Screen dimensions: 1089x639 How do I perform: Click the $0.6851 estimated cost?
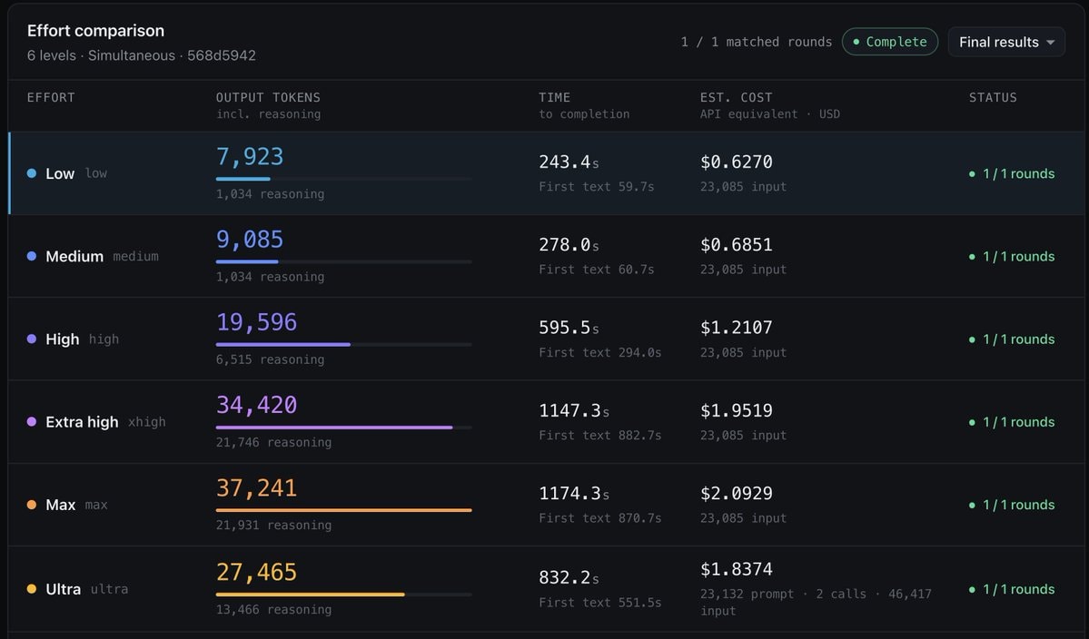click(737, 244)
